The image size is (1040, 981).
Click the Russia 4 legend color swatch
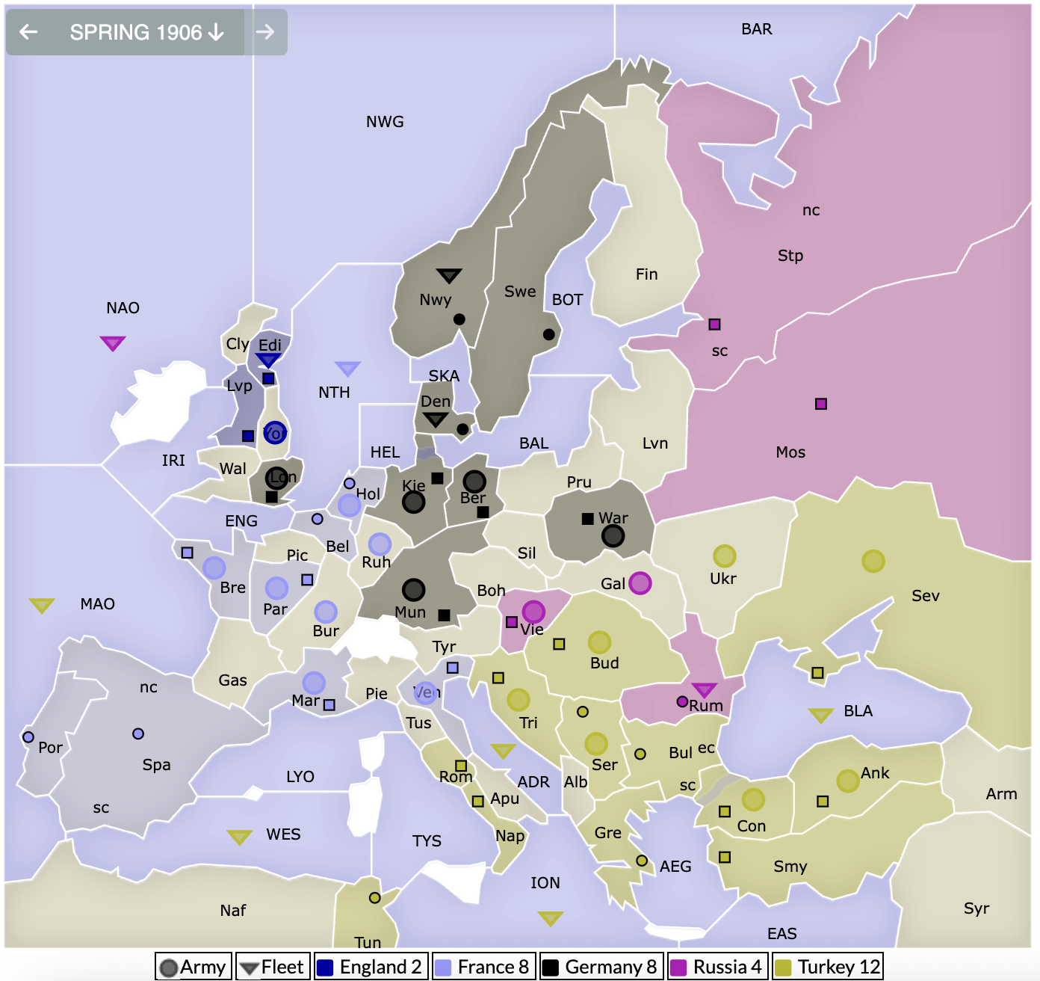click(678, 968)
